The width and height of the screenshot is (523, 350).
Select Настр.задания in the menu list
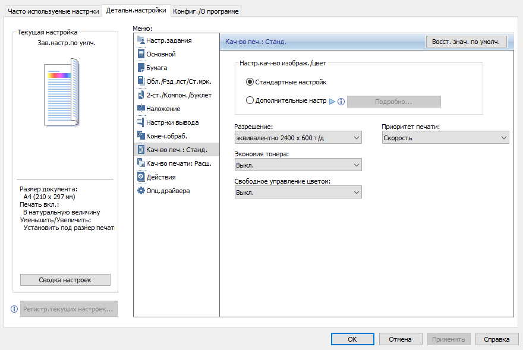[177, 40]
